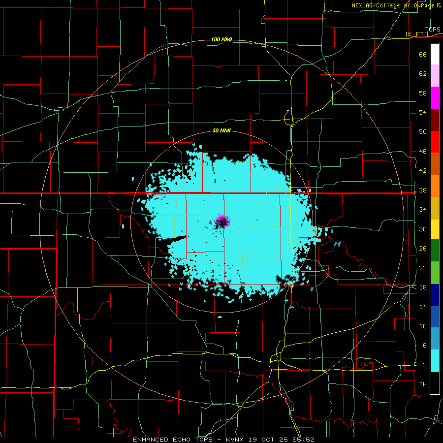Click the 6 value on the legend scale
The height and width of the screenshot is (443, 443).
click(424, 346)
